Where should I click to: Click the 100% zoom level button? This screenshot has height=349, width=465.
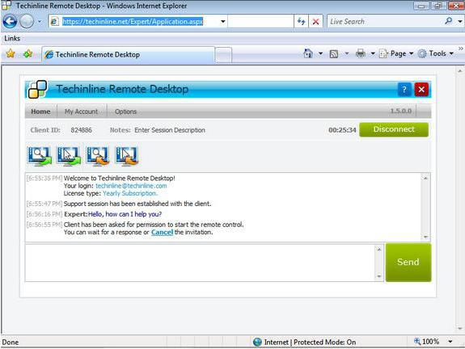coord(426,342)
